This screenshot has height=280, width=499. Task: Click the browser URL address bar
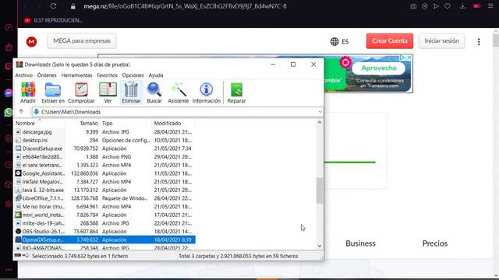coord(185,6)
